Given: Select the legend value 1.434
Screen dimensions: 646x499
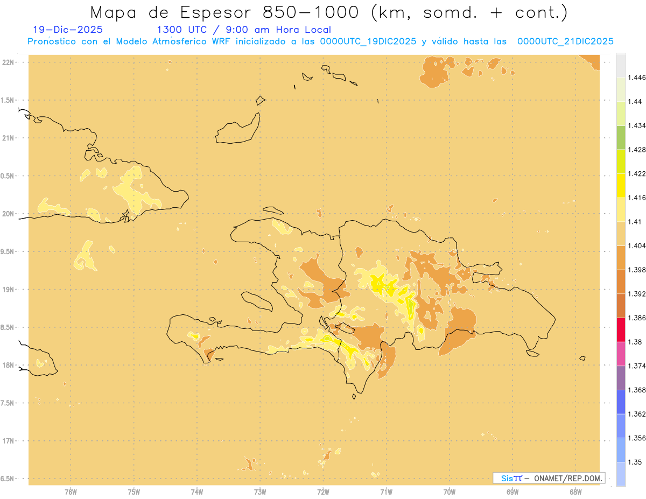Looking at the screenshot, I should coord(637,125).
